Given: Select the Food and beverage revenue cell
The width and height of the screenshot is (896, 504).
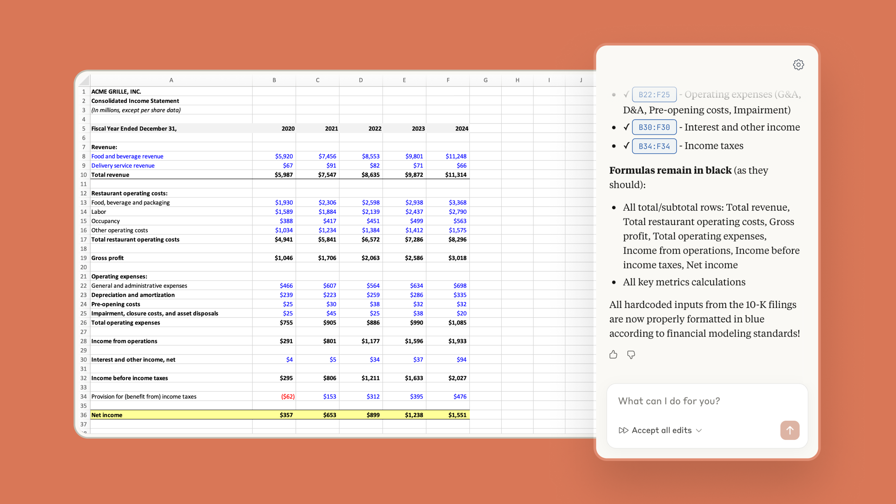Looking at the screenshot, I should coord(127,156).
